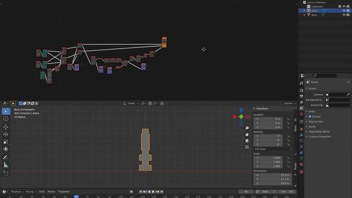The image size is (352, 198).
Task: Click the Scale Z field
Action: tap(268, 166)
